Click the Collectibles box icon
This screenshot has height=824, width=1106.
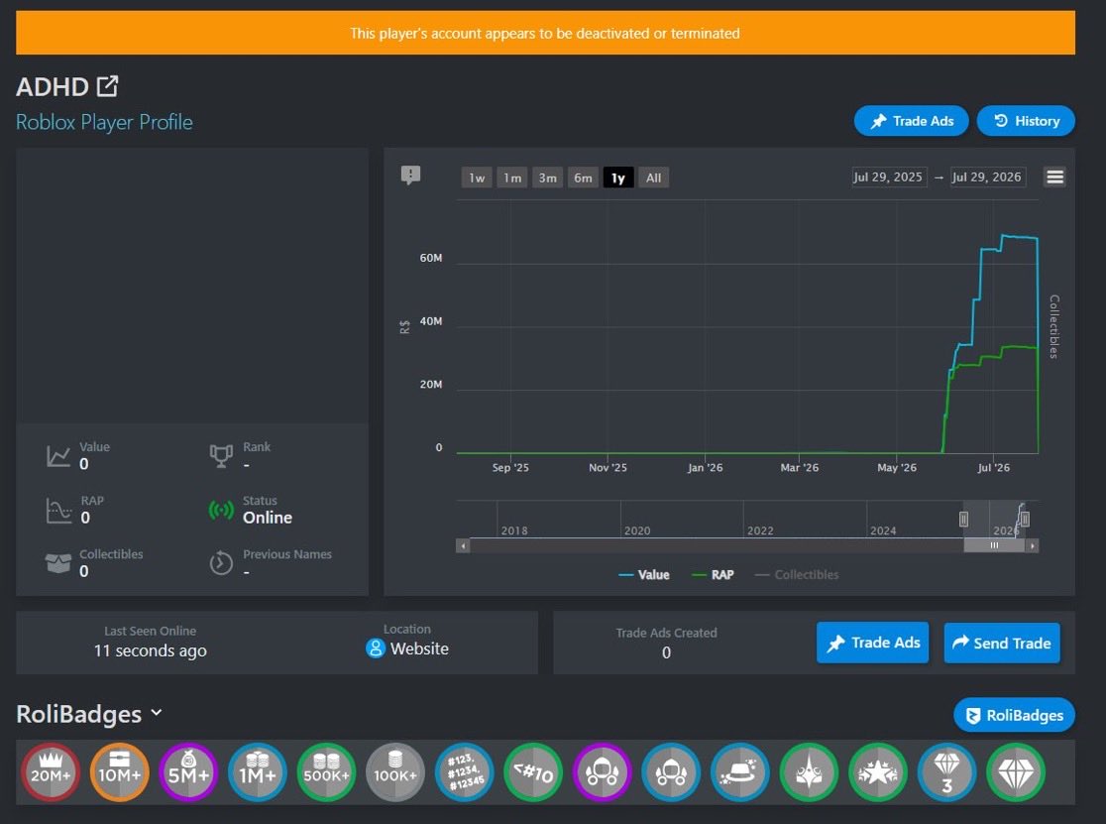(x=57, y=563)
